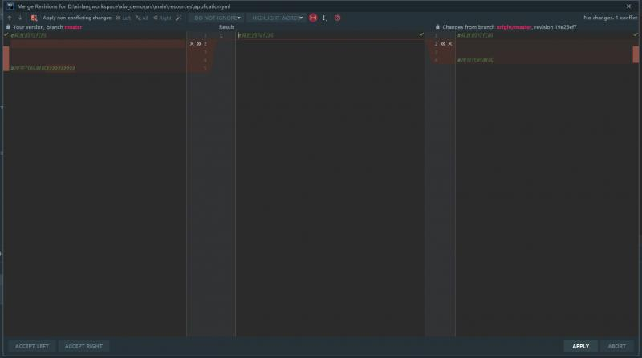Click the Abort button
The image size is (642, 358).
[616, 346]
